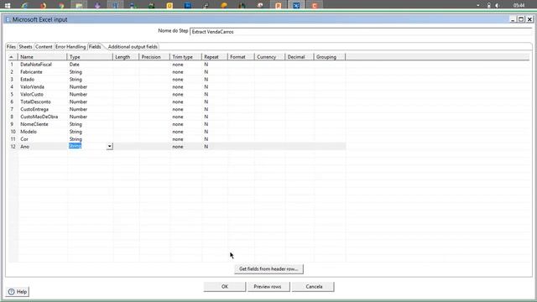The image size is (537, 302).
Task: Click row number 6 in the table
Action: [x=12, y=102]
